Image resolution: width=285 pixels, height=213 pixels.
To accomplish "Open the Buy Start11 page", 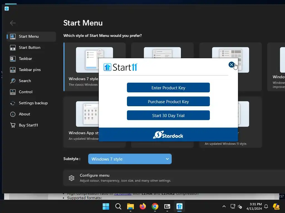I will pyautogui.click(x=31, y=125).
